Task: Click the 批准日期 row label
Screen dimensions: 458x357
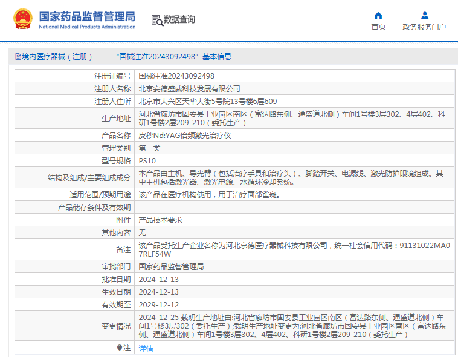Action: pyautogui.click(x=116, y=280)
